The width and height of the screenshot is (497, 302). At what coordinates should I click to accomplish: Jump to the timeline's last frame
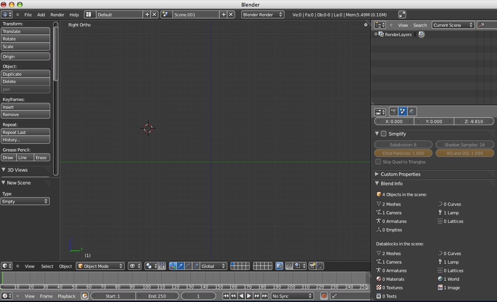coord(265,296)
